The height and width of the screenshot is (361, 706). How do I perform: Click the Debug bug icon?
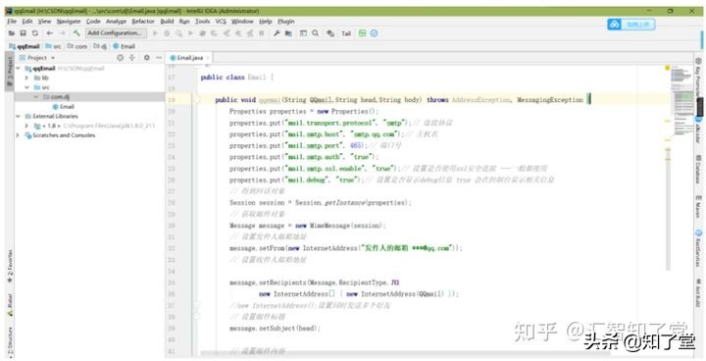click(x=167, y=33)
